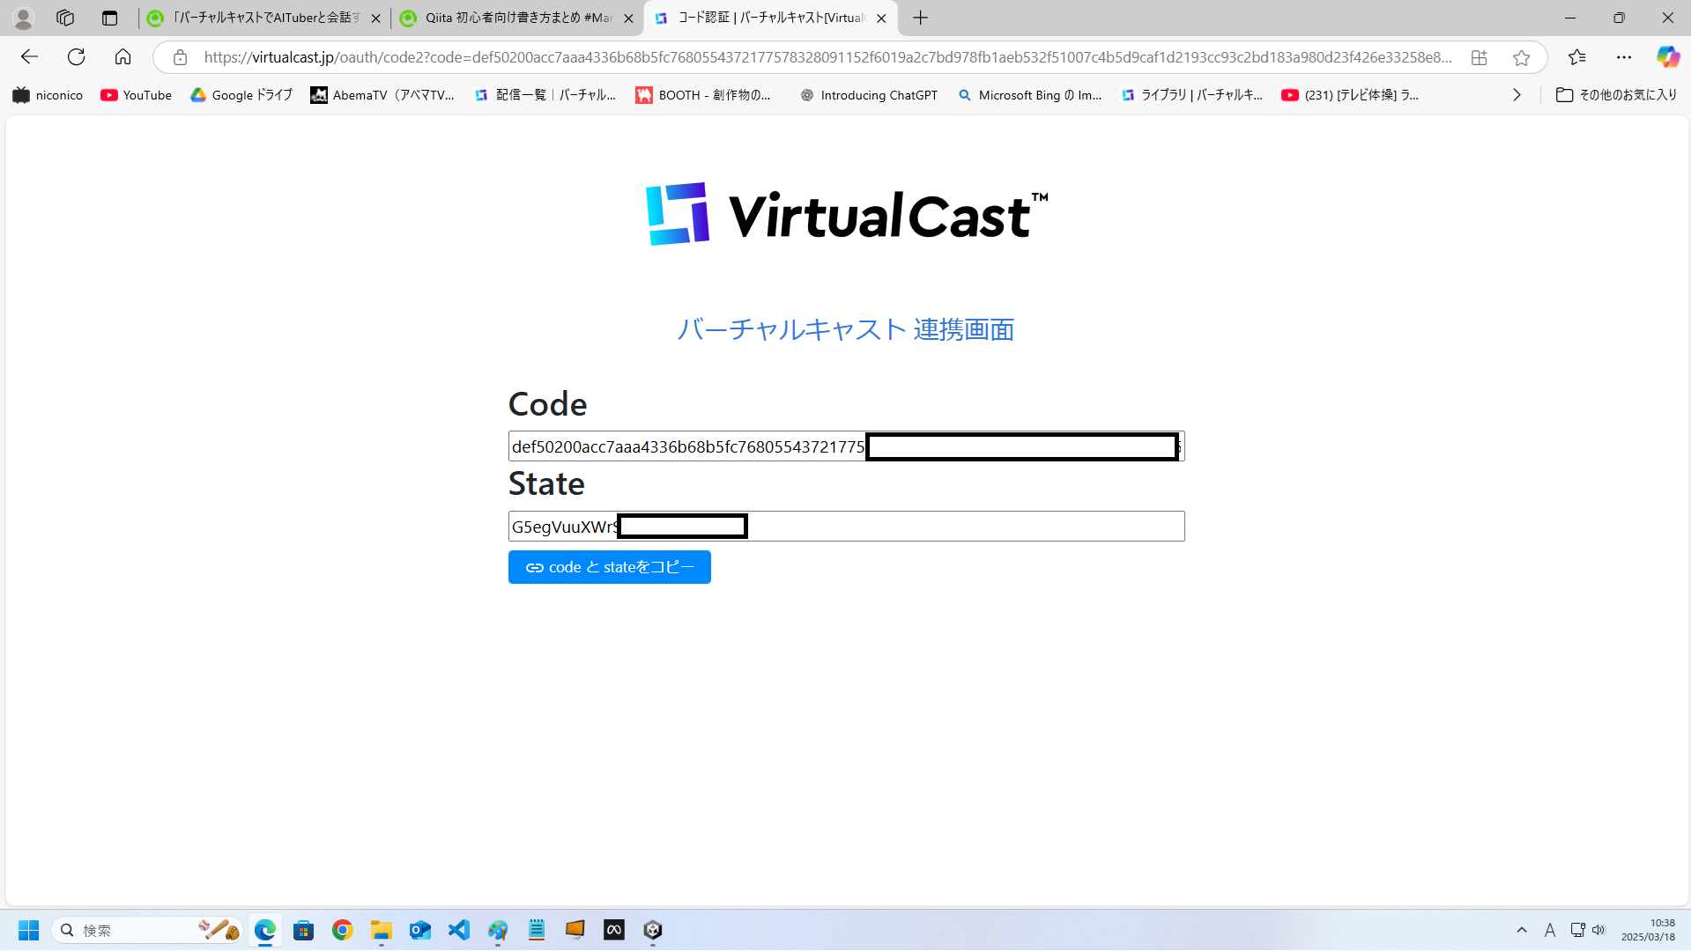Open the orange monitor taskbar app
This screenshot has width=1691, height=951.
coord(575,930)
